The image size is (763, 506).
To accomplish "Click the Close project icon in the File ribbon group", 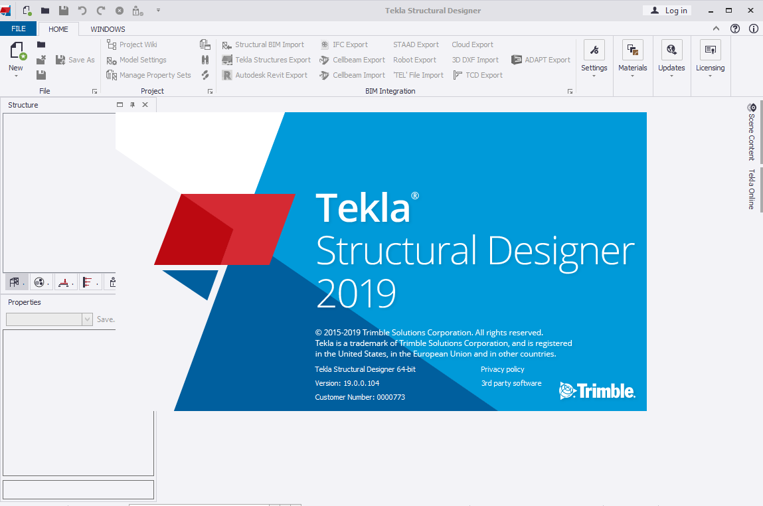I will pyautogui.click(x=41, y=60).
